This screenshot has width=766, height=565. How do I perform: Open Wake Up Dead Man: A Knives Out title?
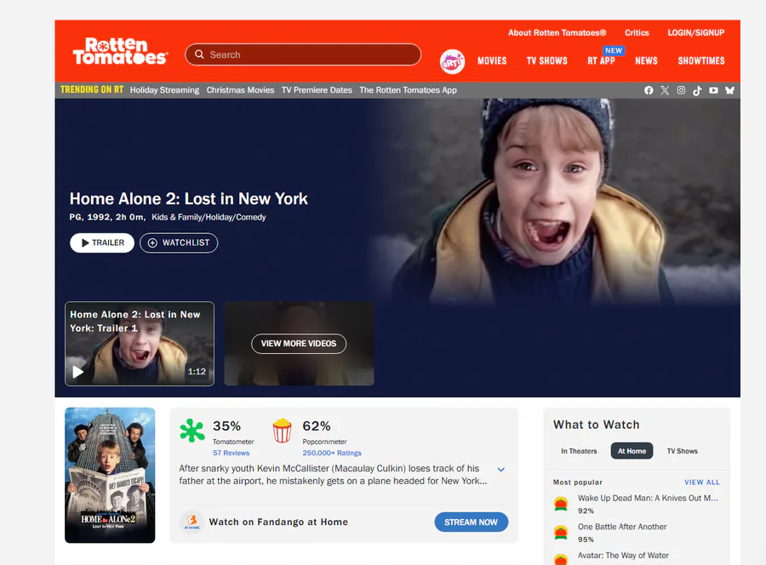coord(648,498)
